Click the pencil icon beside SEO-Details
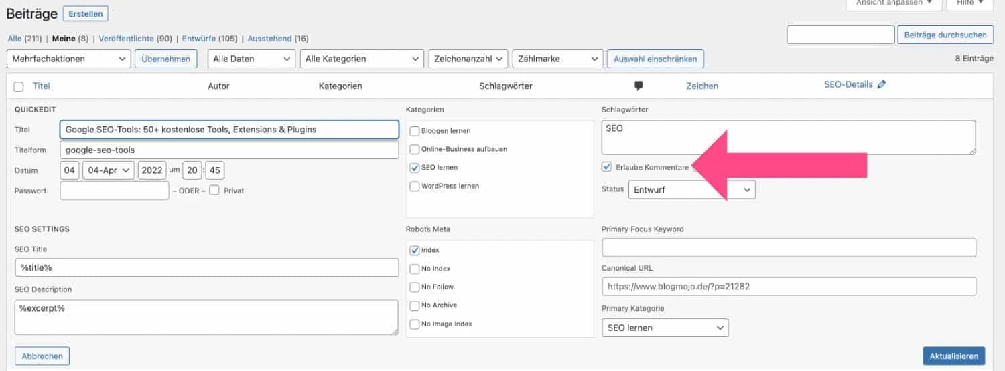This screenshot has height=371, width=1005. click(881, 85)
